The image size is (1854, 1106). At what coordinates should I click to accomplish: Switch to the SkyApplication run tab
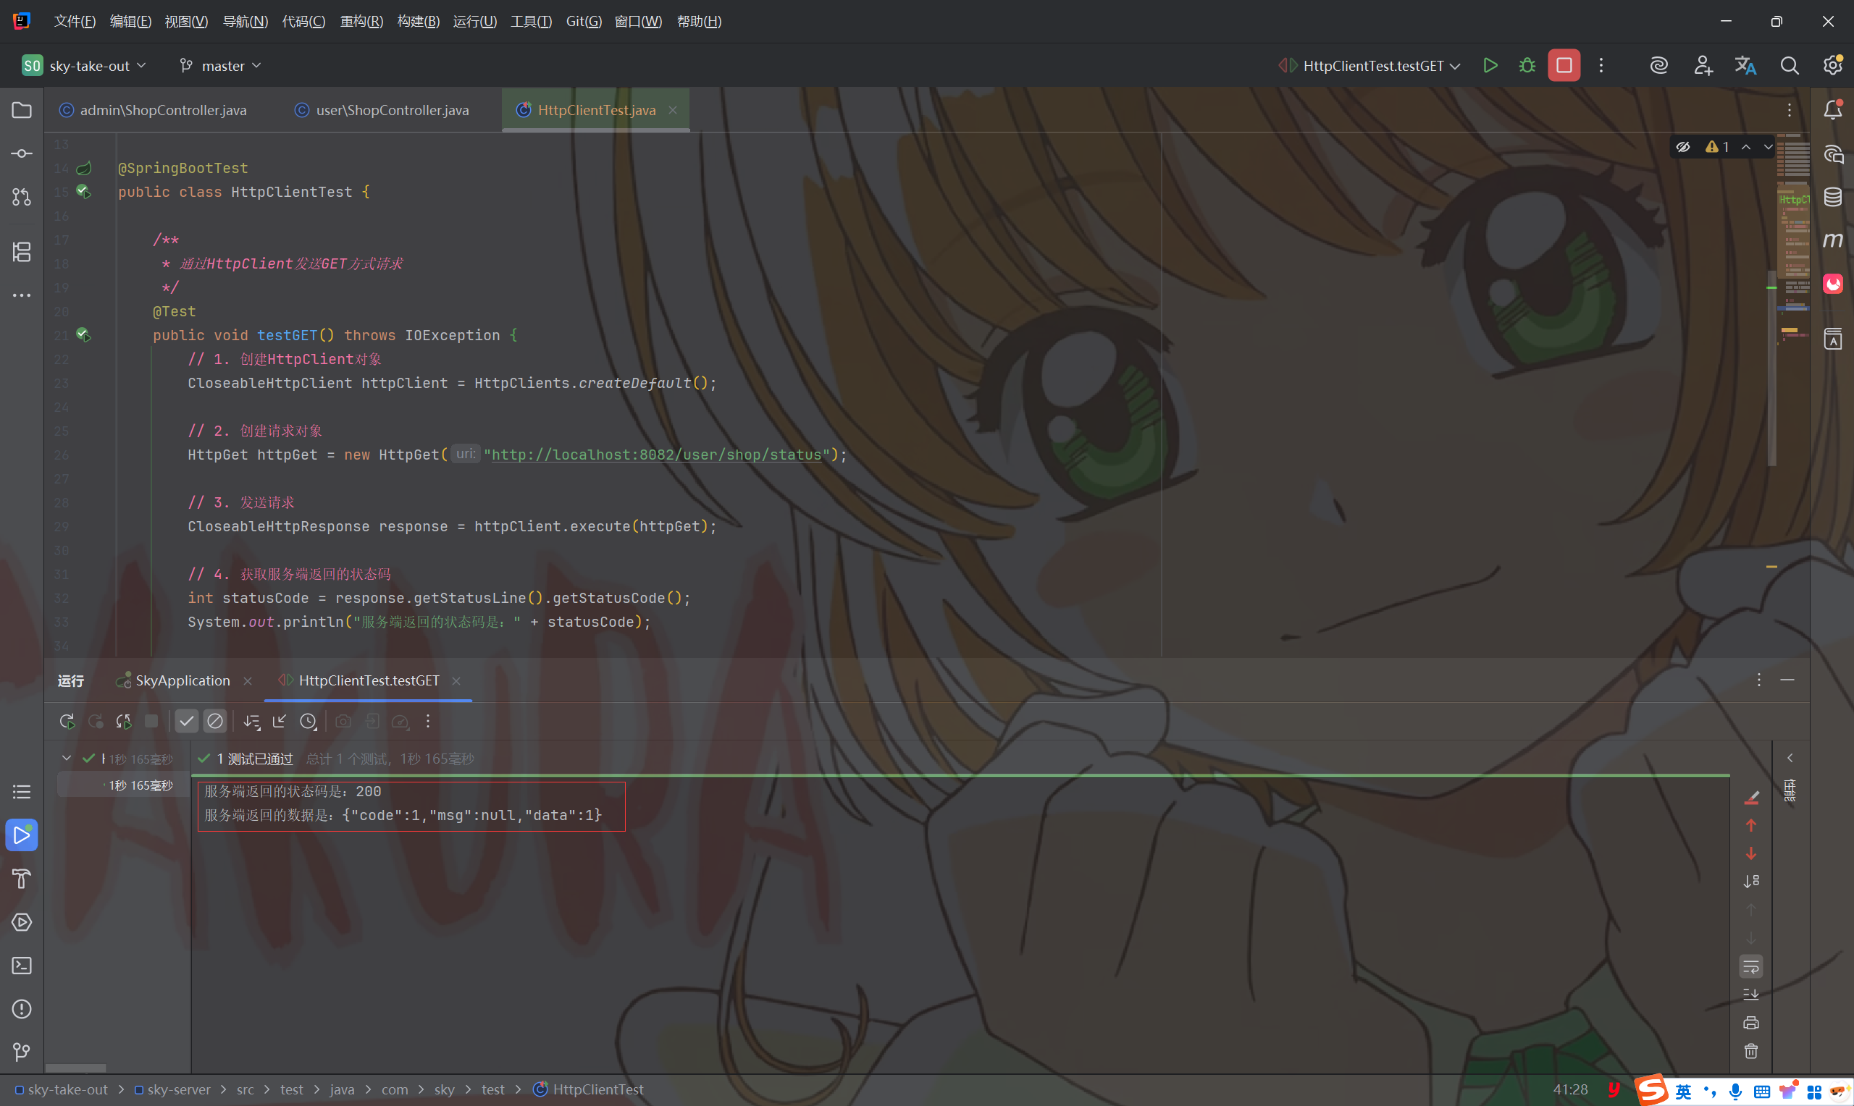pyautogui.click(x=183, y=680)
